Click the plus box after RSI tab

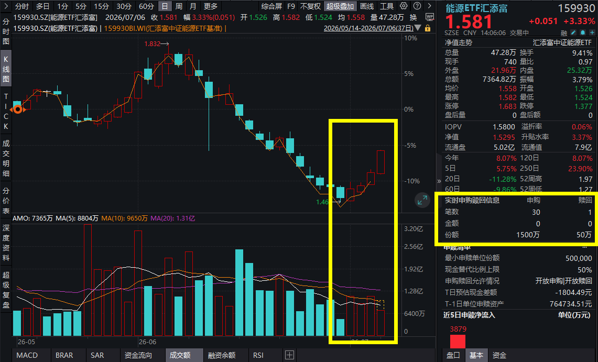pyautogui.click(x=289, y=355)
